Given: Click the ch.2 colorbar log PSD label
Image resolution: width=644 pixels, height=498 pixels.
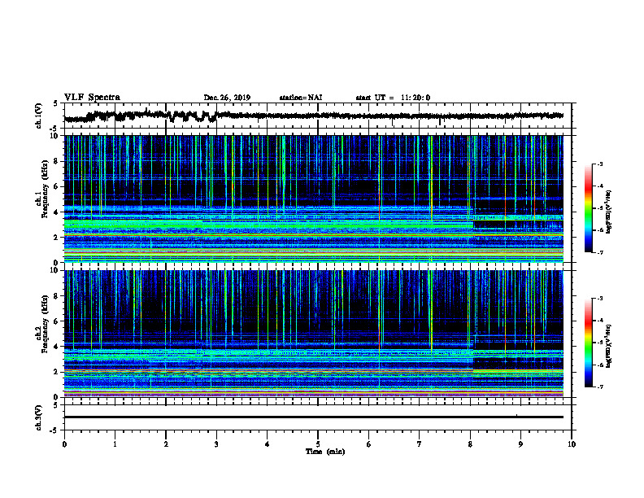Looking at the screenshot, I should [609, 346].
